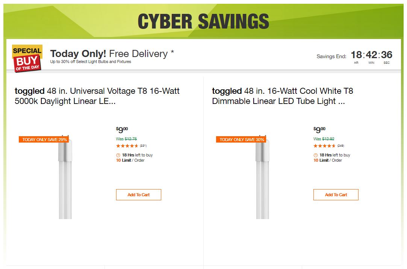Click the clock icon on the Daylight tube listing

[118, 155]
